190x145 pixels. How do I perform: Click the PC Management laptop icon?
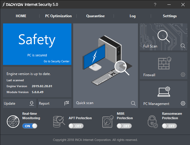click(164, 92)
